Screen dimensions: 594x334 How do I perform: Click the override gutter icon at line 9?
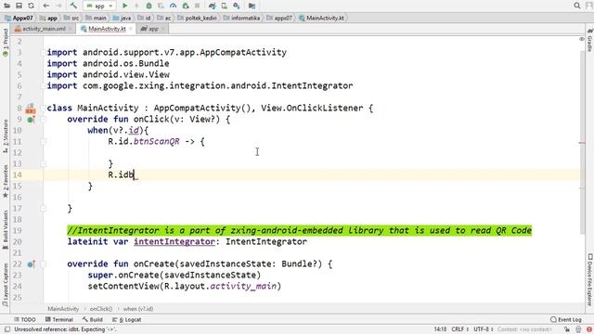[x=31, y=120]
